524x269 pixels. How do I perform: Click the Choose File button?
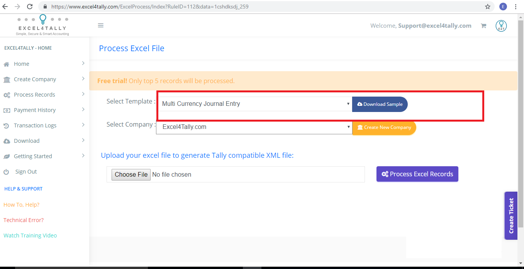point(131,174)
